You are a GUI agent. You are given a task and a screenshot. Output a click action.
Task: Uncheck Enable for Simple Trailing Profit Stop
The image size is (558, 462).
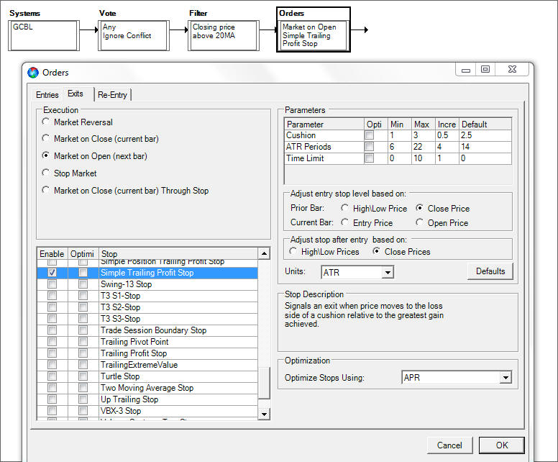52,273
